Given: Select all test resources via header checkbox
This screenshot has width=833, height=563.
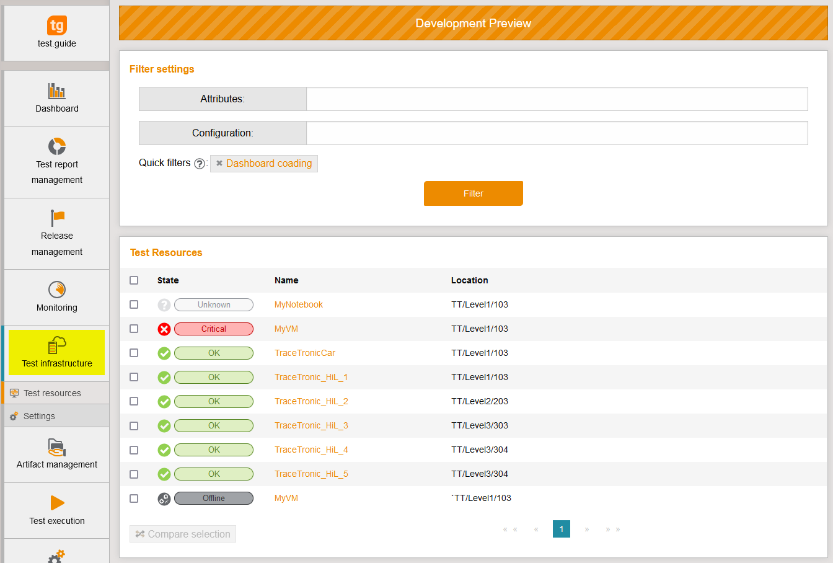Looking at the screenshot, I should (134, 280).
